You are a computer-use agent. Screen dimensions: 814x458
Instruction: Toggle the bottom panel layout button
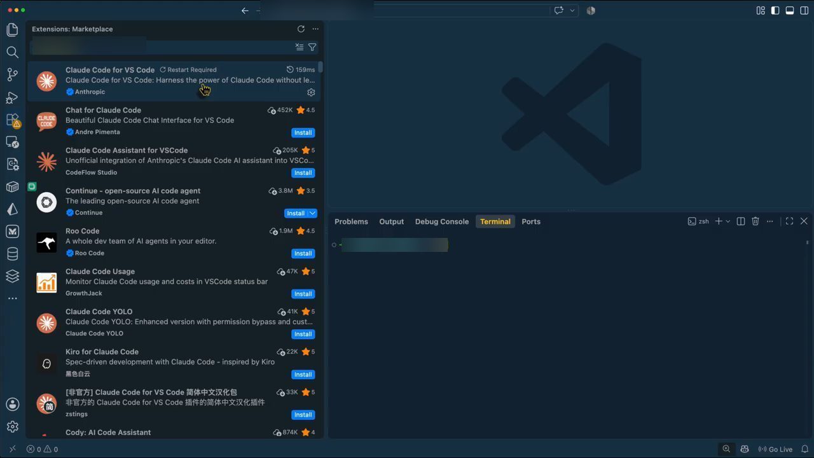[790, 10]
